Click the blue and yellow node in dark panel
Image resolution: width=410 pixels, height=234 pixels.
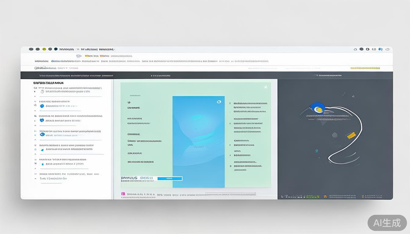coord(318,108)
